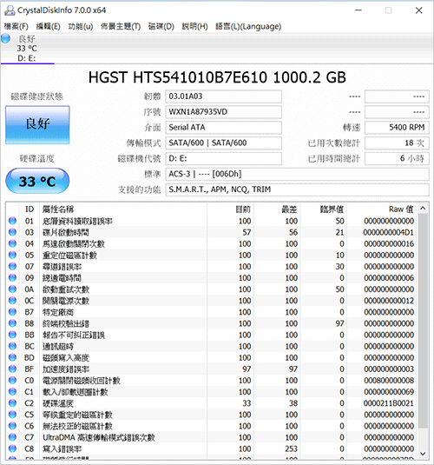Click the 5400 RPM rotation rate field

397,128
